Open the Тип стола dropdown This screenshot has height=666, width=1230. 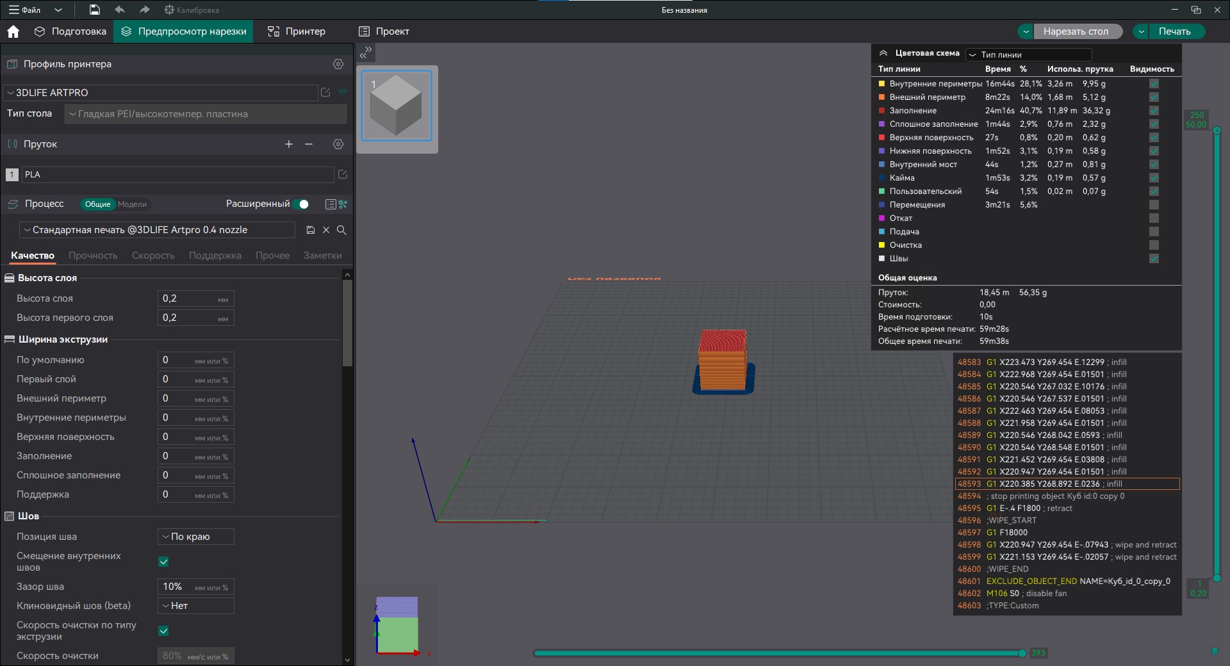(x=205, y=114)
